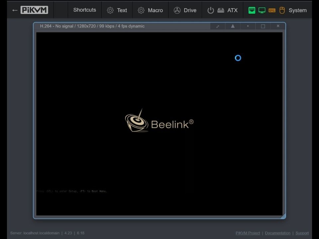Click the ATX power button icon
Viewport: 319px width, 239px height.
210,10
